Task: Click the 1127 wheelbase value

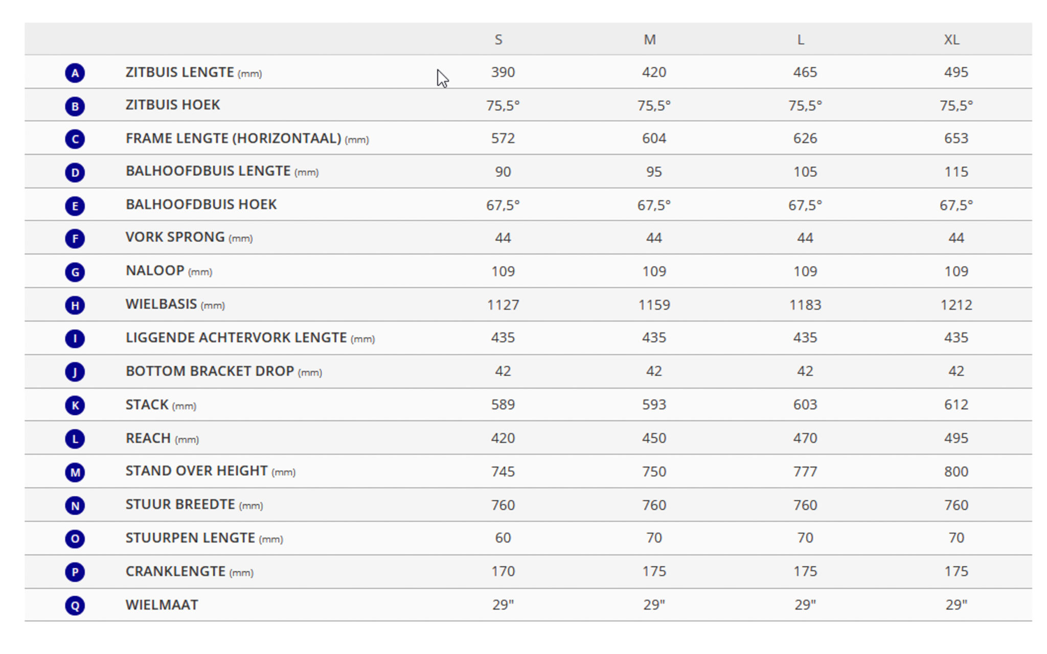Action: [x=503, y=305]
